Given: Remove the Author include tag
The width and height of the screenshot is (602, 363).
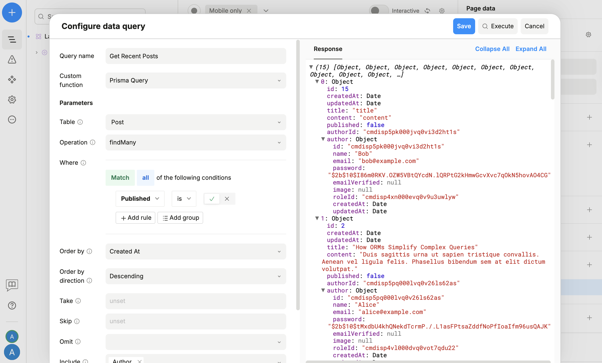Looking at the screenshot, I should pos(140,361).
